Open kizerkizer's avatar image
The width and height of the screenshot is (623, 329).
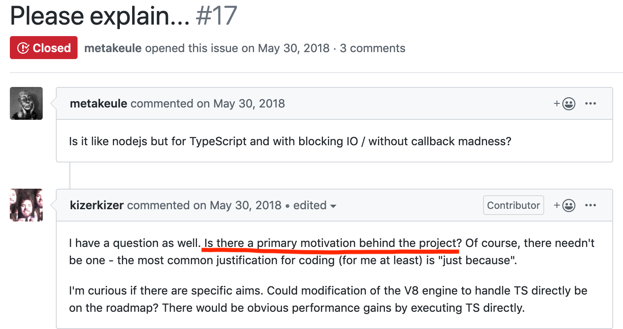pyautogui.click(x=26, y=205)
